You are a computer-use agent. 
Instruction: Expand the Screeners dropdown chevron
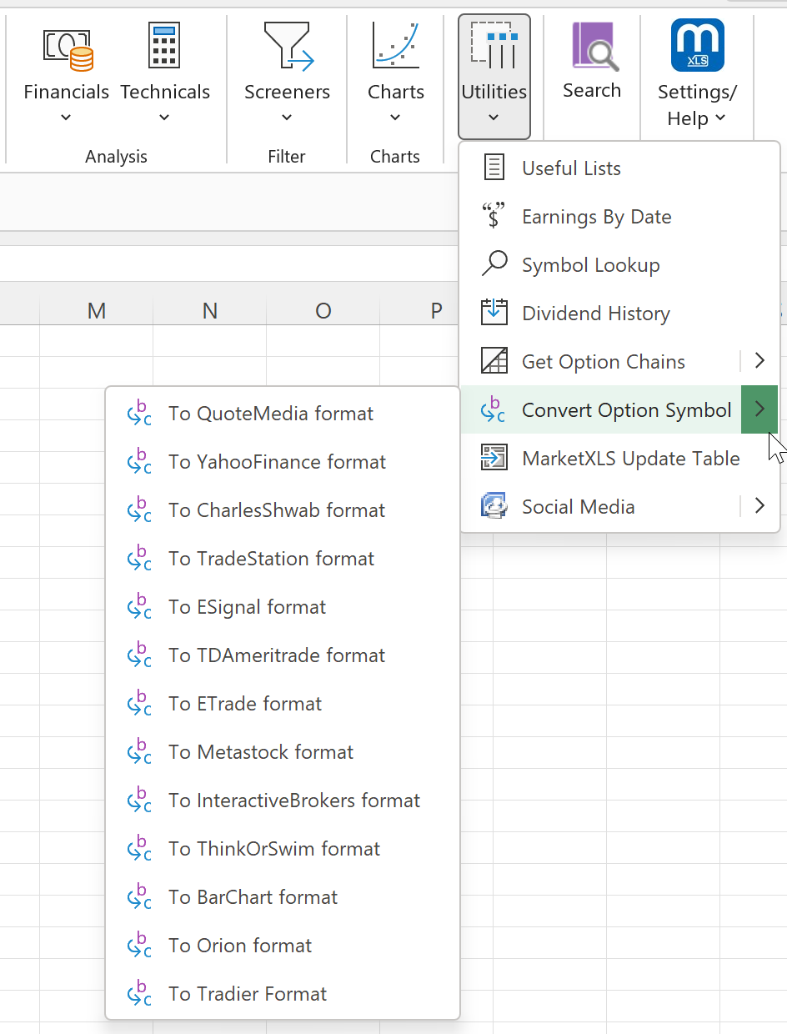click(x=287, y=118)
